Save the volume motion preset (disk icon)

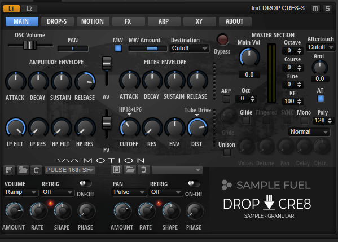click(x=9, y=170)
